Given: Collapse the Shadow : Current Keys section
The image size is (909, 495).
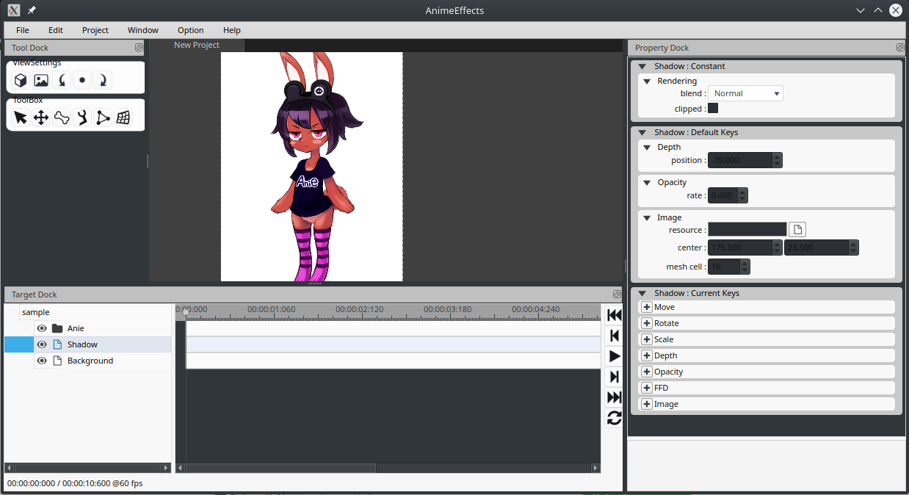Looking at the screenshot, I should click(642, 293).
